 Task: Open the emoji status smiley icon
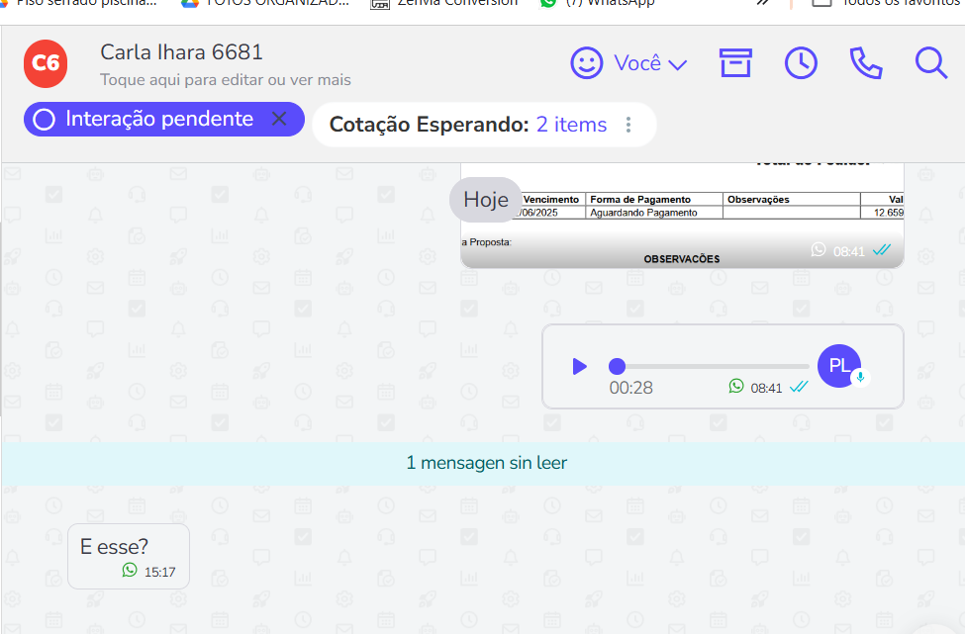[x=586, y=62]
